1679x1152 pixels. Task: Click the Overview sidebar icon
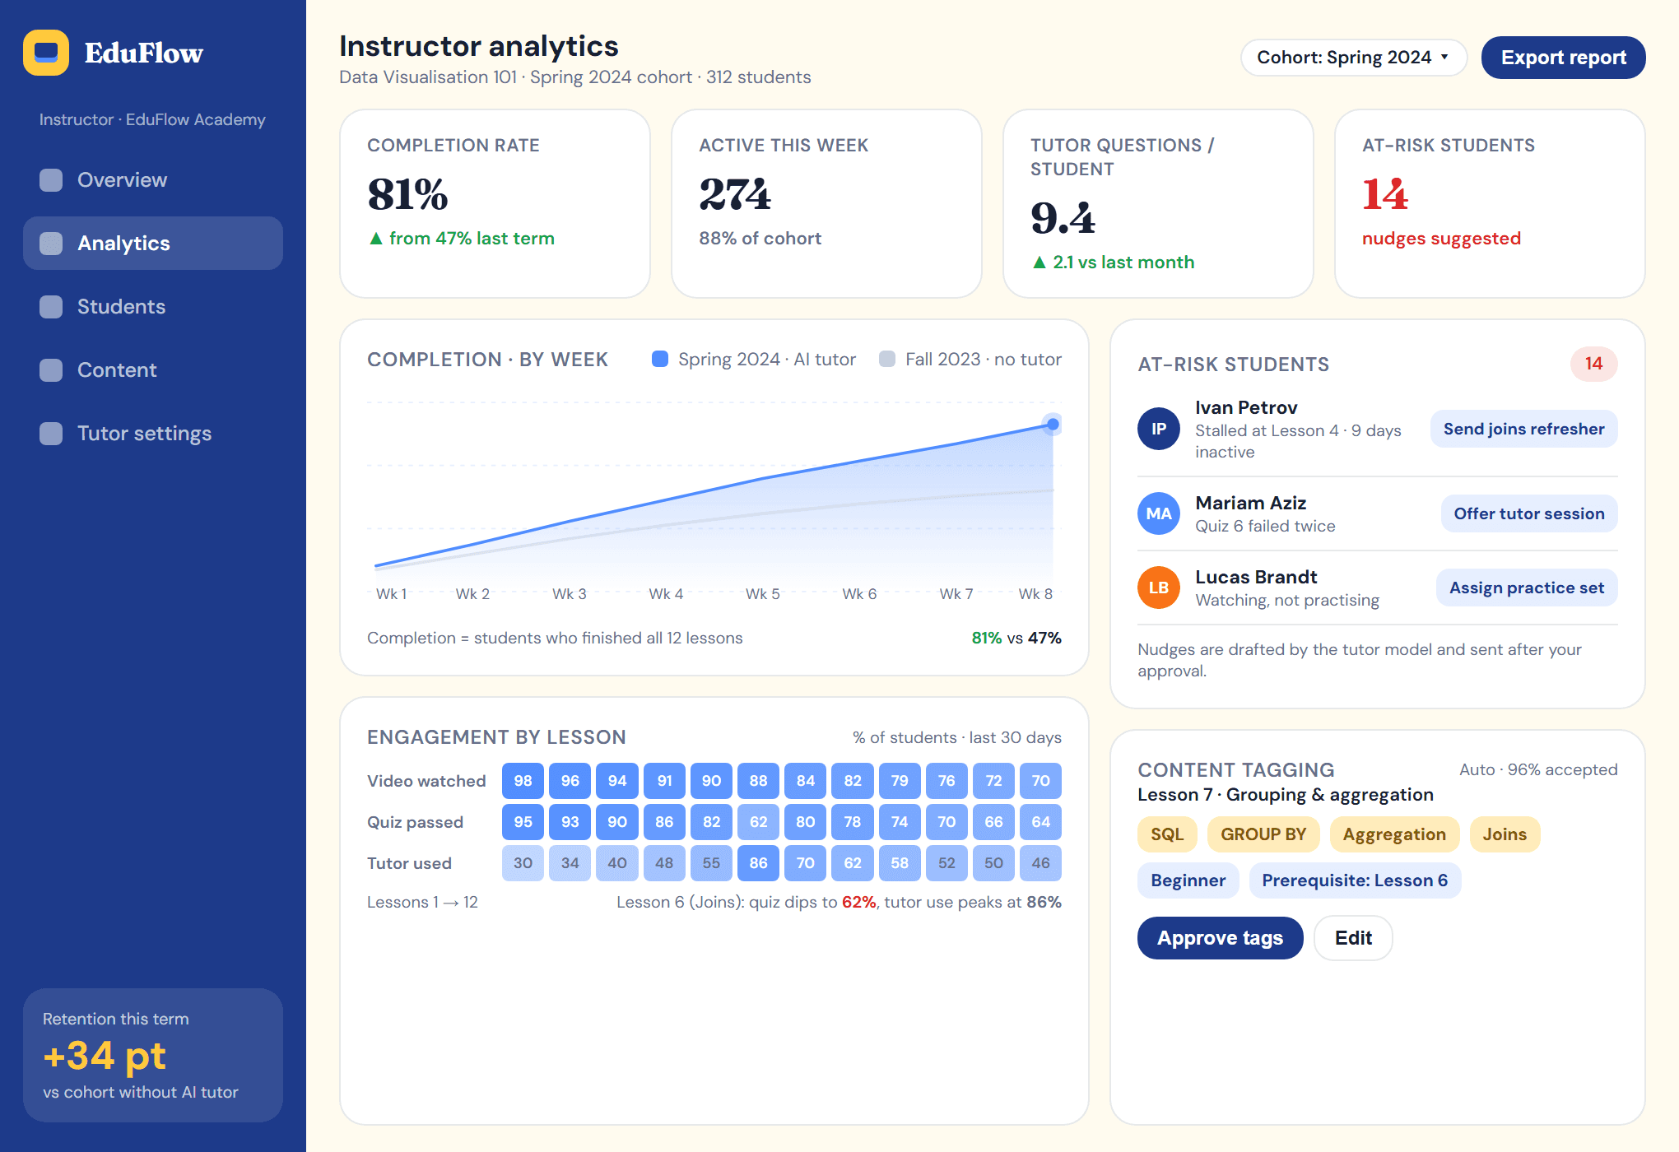51,180
